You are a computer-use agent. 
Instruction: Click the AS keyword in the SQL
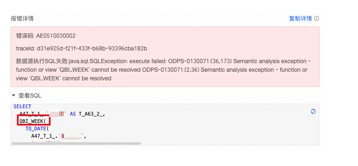[73, 114]
